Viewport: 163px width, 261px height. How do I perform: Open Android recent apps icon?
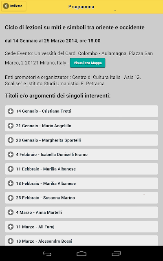(x=116, y=254)
